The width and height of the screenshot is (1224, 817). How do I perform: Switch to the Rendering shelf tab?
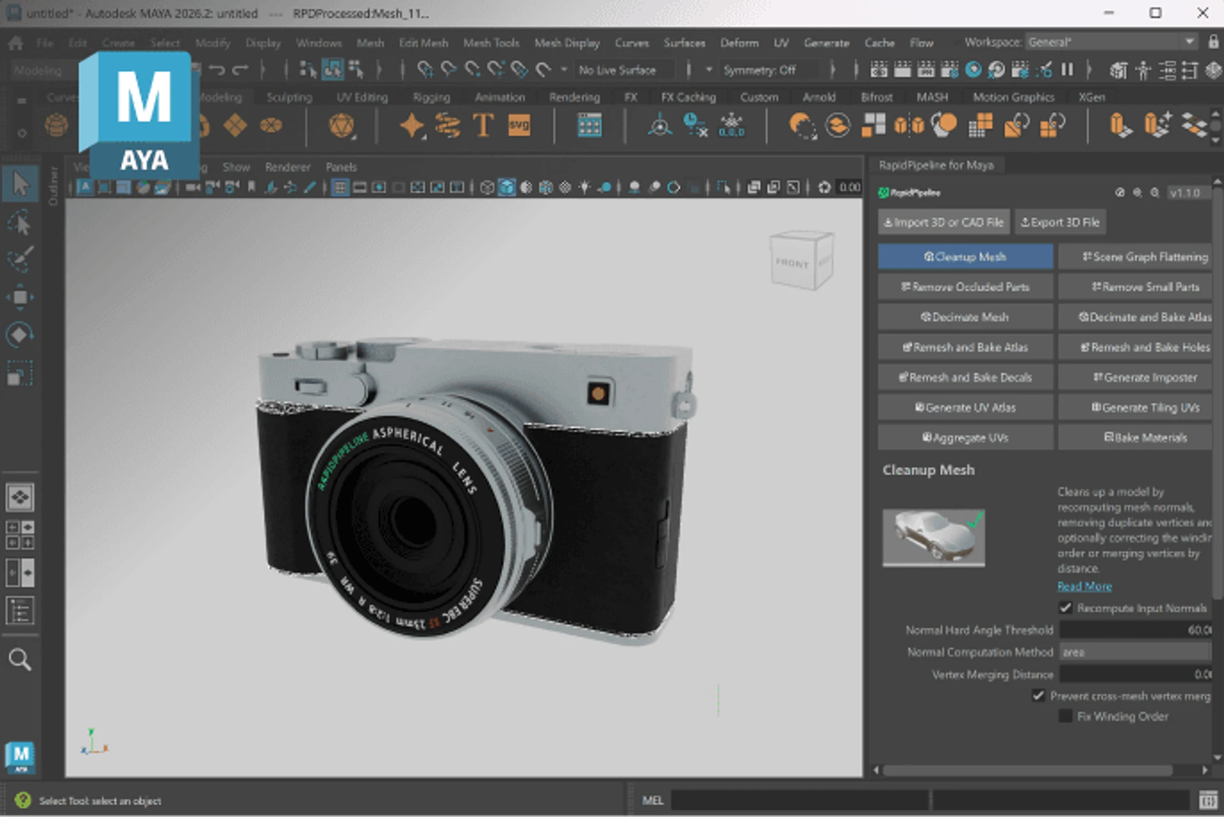click(x=574, y=97)
